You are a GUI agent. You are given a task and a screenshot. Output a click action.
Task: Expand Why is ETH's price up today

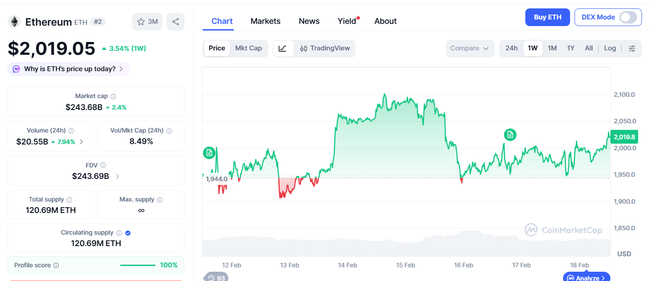(x=69, y=69)
